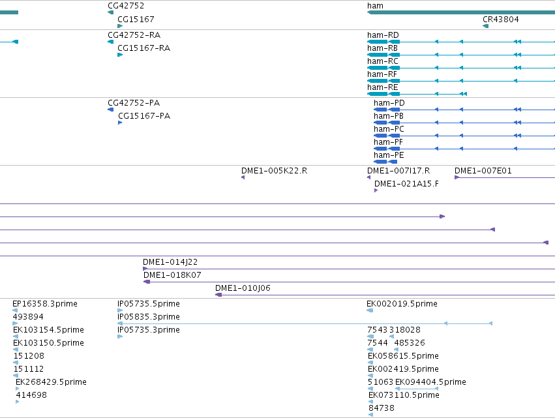This screenshot has height=418, width=555.
Task: Click the DME1-005K22.R marker arrow
Action: [x=243, y=177]
